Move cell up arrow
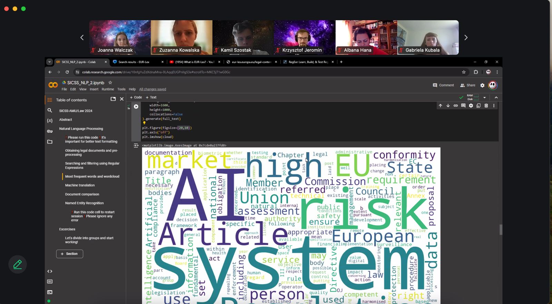The image size is (552, 304). pos(440,106)
